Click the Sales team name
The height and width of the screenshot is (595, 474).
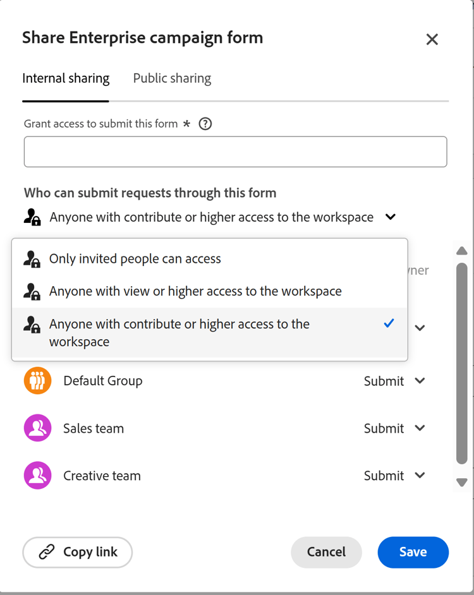94,428
